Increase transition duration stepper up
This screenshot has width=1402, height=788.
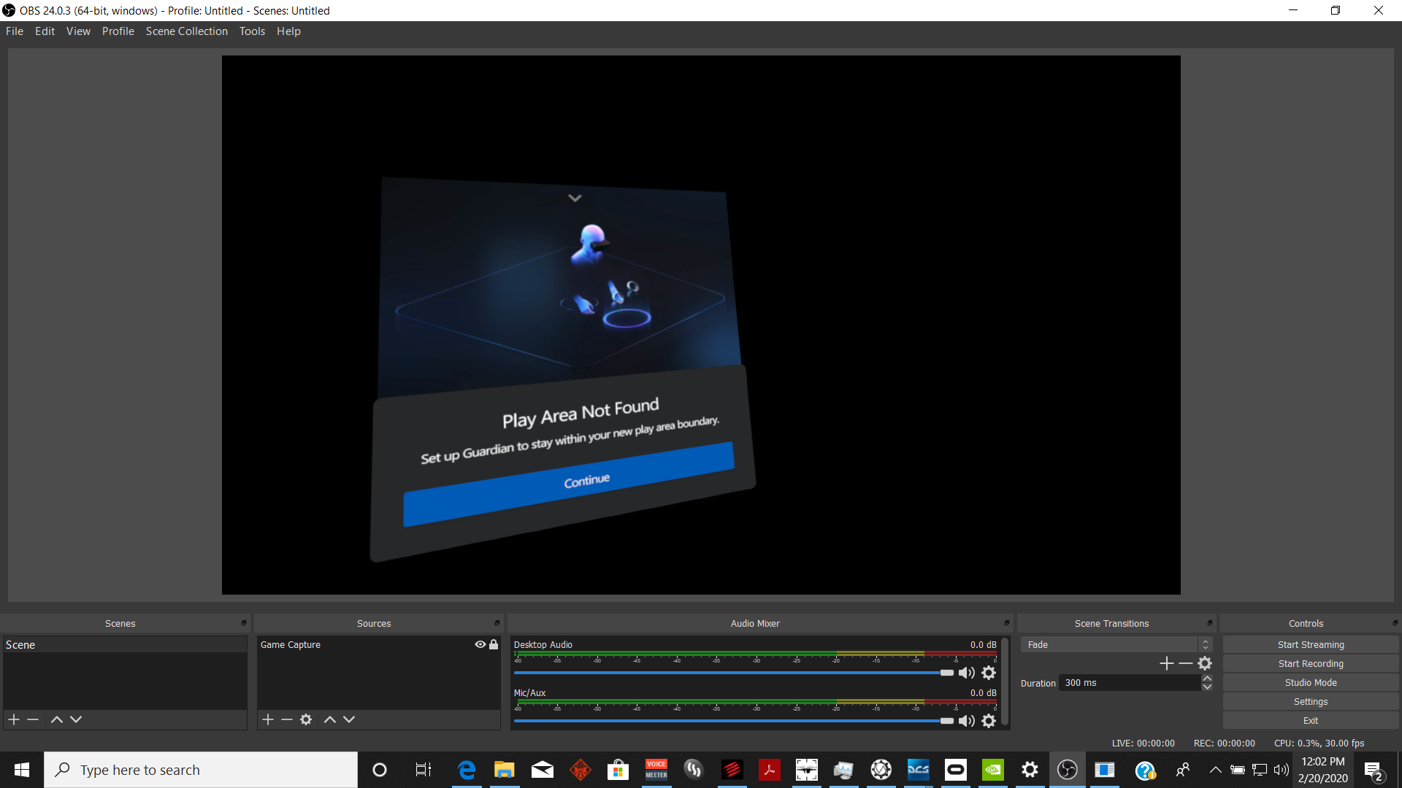click(x=1207, y=679)
